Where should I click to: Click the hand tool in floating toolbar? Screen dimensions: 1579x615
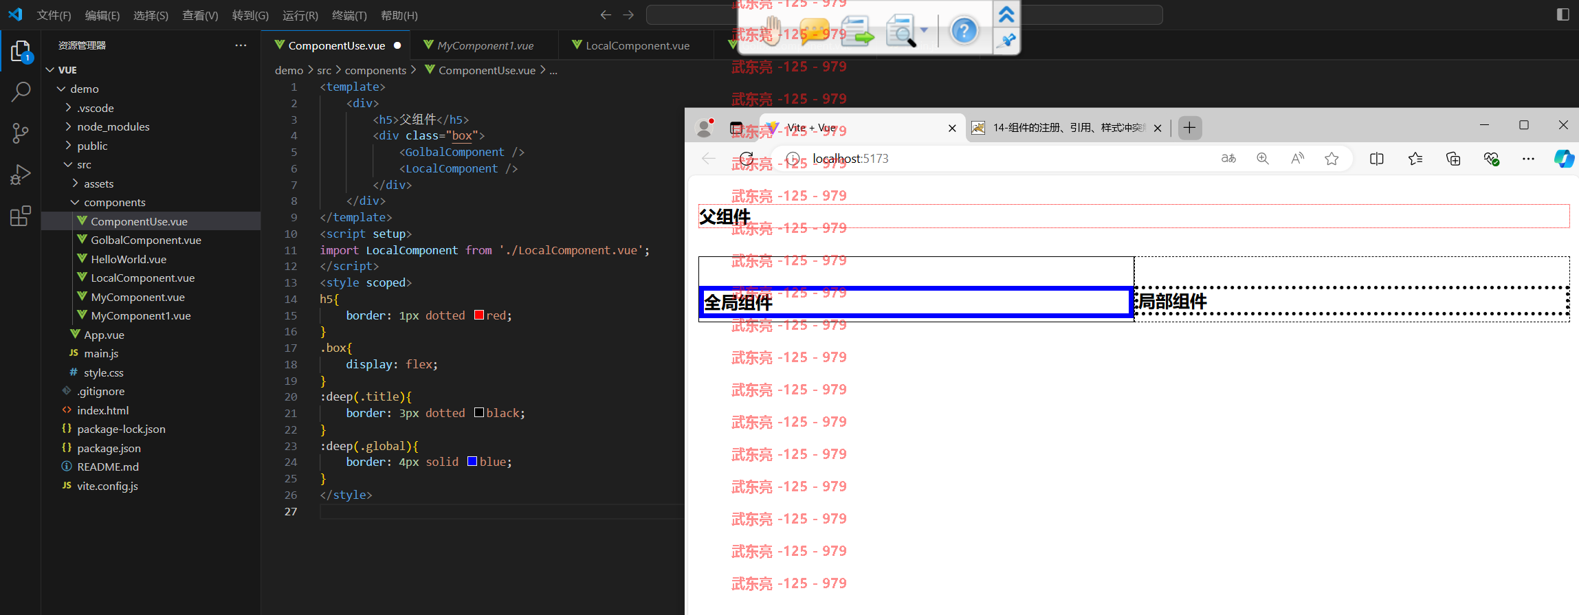pos(773,30)
